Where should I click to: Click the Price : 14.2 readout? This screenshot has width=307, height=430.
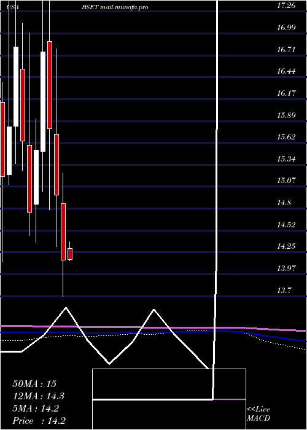coord(39,421)
